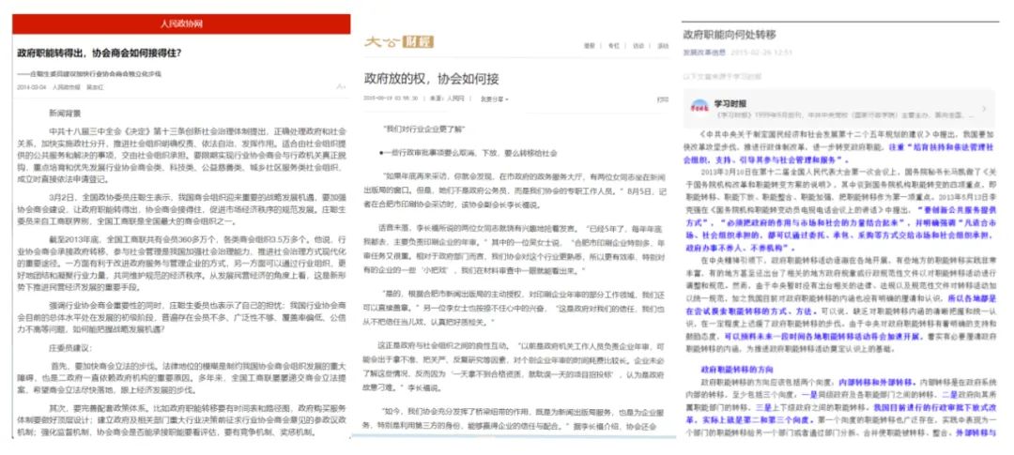Select the first nav item left of 专栏
1014x455 pixels.
pyautogui.click(x=589, y=46)
